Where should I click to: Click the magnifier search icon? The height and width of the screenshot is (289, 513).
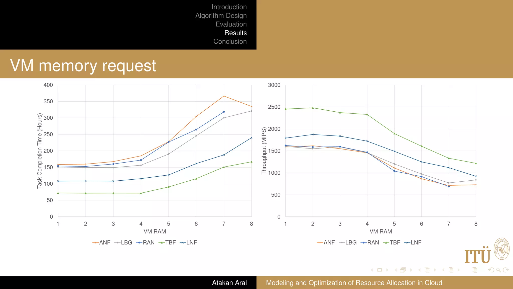tap(498, 270)
